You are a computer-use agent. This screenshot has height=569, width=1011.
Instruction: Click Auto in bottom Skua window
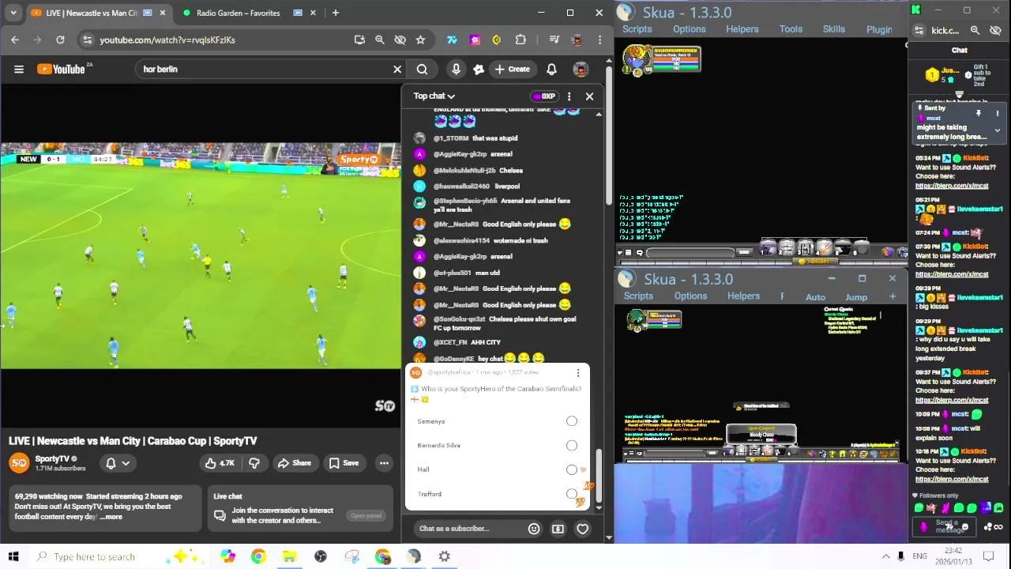(x=815, y=297)
